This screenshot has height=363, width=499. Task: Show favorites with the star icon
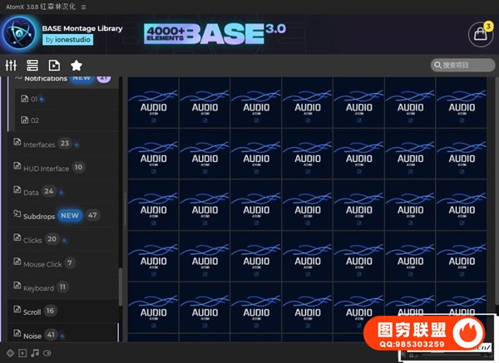pos(76,66)
